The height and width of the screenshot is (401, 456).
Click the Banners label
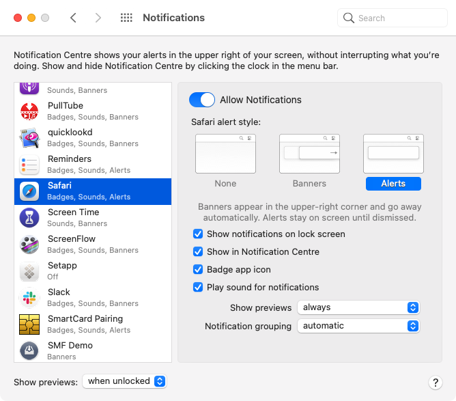pos(309,184)
